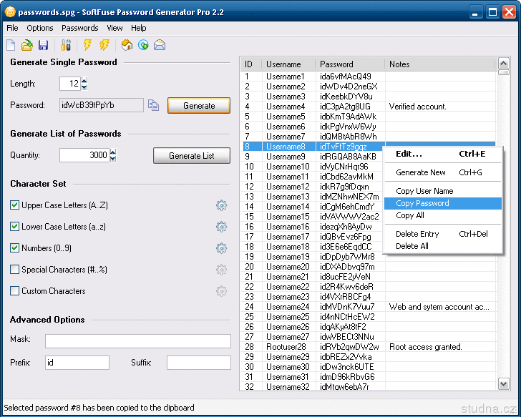The height and width of the screenshot is (417, 521).
Task: Click into the Mask input field
Action: (138, 340)
